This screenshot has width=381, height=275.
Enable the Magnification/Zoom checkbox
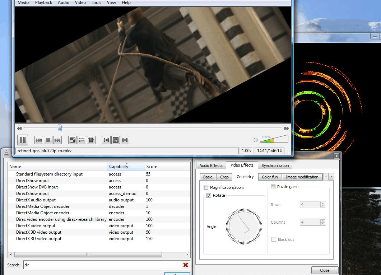(206, 187)
